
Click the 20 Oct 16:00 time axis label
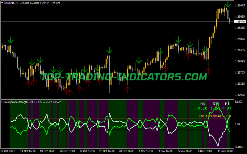(x=67, y=151)
